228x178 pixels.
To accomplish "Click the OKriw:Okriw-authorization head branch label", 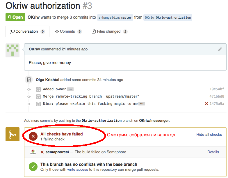I will [168, 17].
